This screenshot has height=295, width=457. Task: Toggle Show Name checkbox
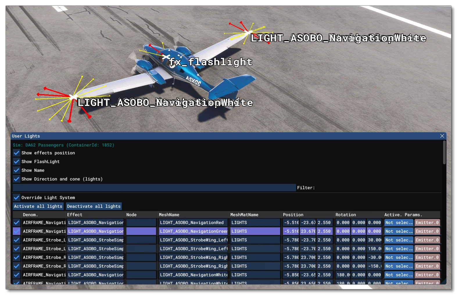pyautogui.click(x=17, y=170)
